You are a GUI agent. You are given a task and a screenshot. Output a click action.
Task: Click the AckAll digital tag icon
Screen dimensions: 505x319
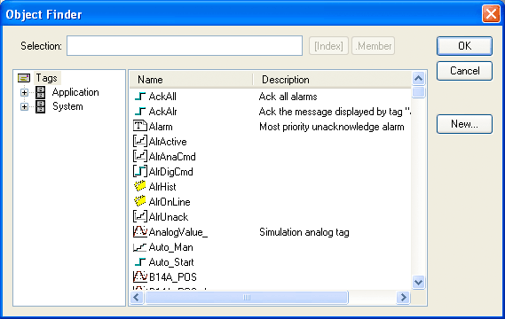pyautogui.click(x=140, y=97)
